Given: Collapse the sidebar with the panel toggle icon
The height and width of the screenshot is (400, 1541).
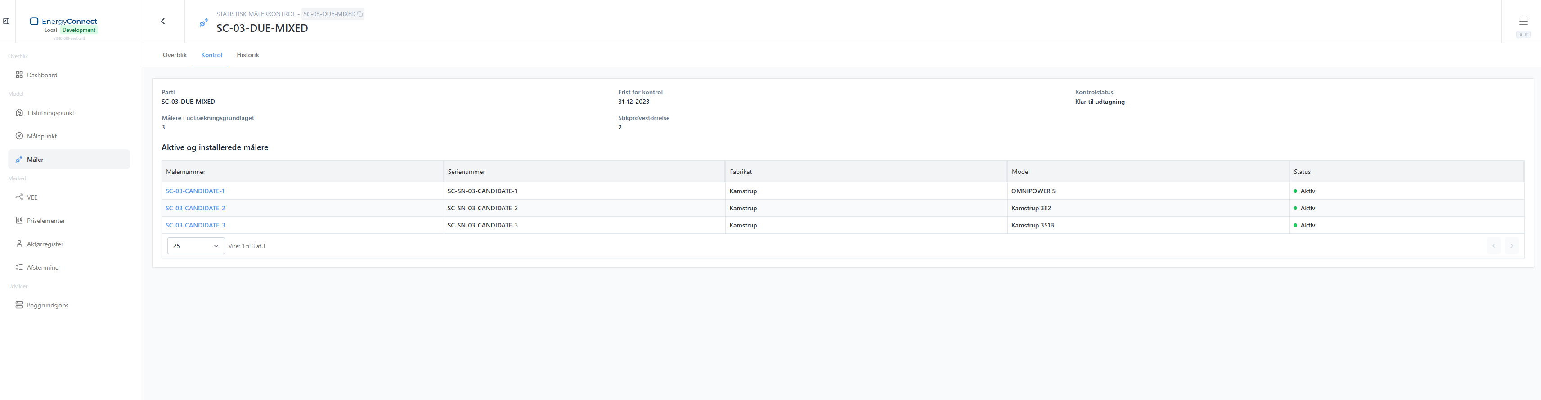Looking at the screenshot, I should (x=6, y=21).
